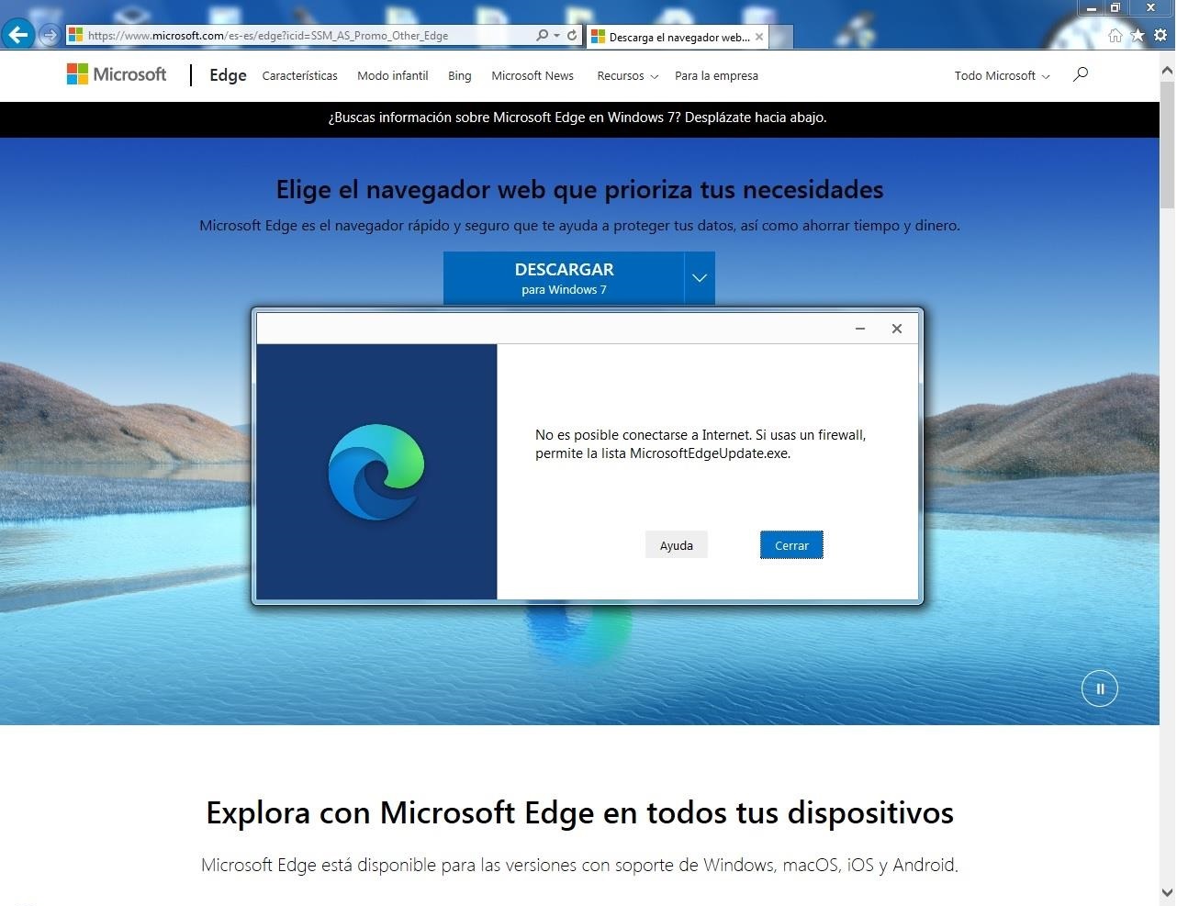Image resolution: width=1177 pixels, height=906 pixels.
Task: Select the 'Descarga el navegador web' tab
Action: click(677, 37)
